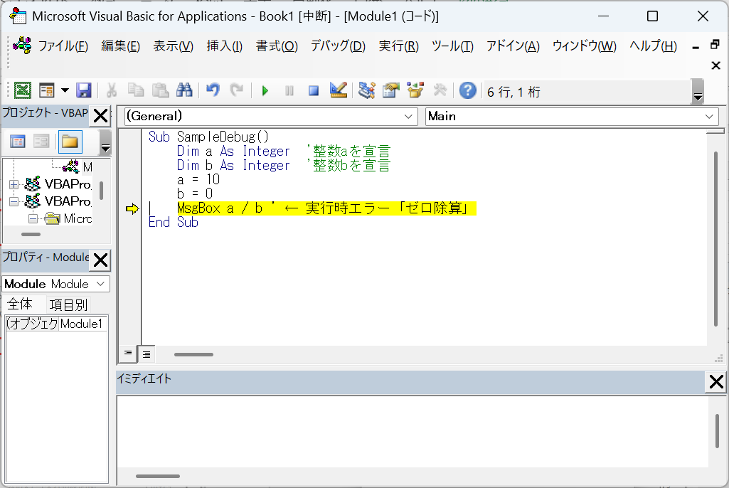The width and height of the screenshot is (729, 488).
Task: Switch to Procedure View button
Action: pos(128,354)
